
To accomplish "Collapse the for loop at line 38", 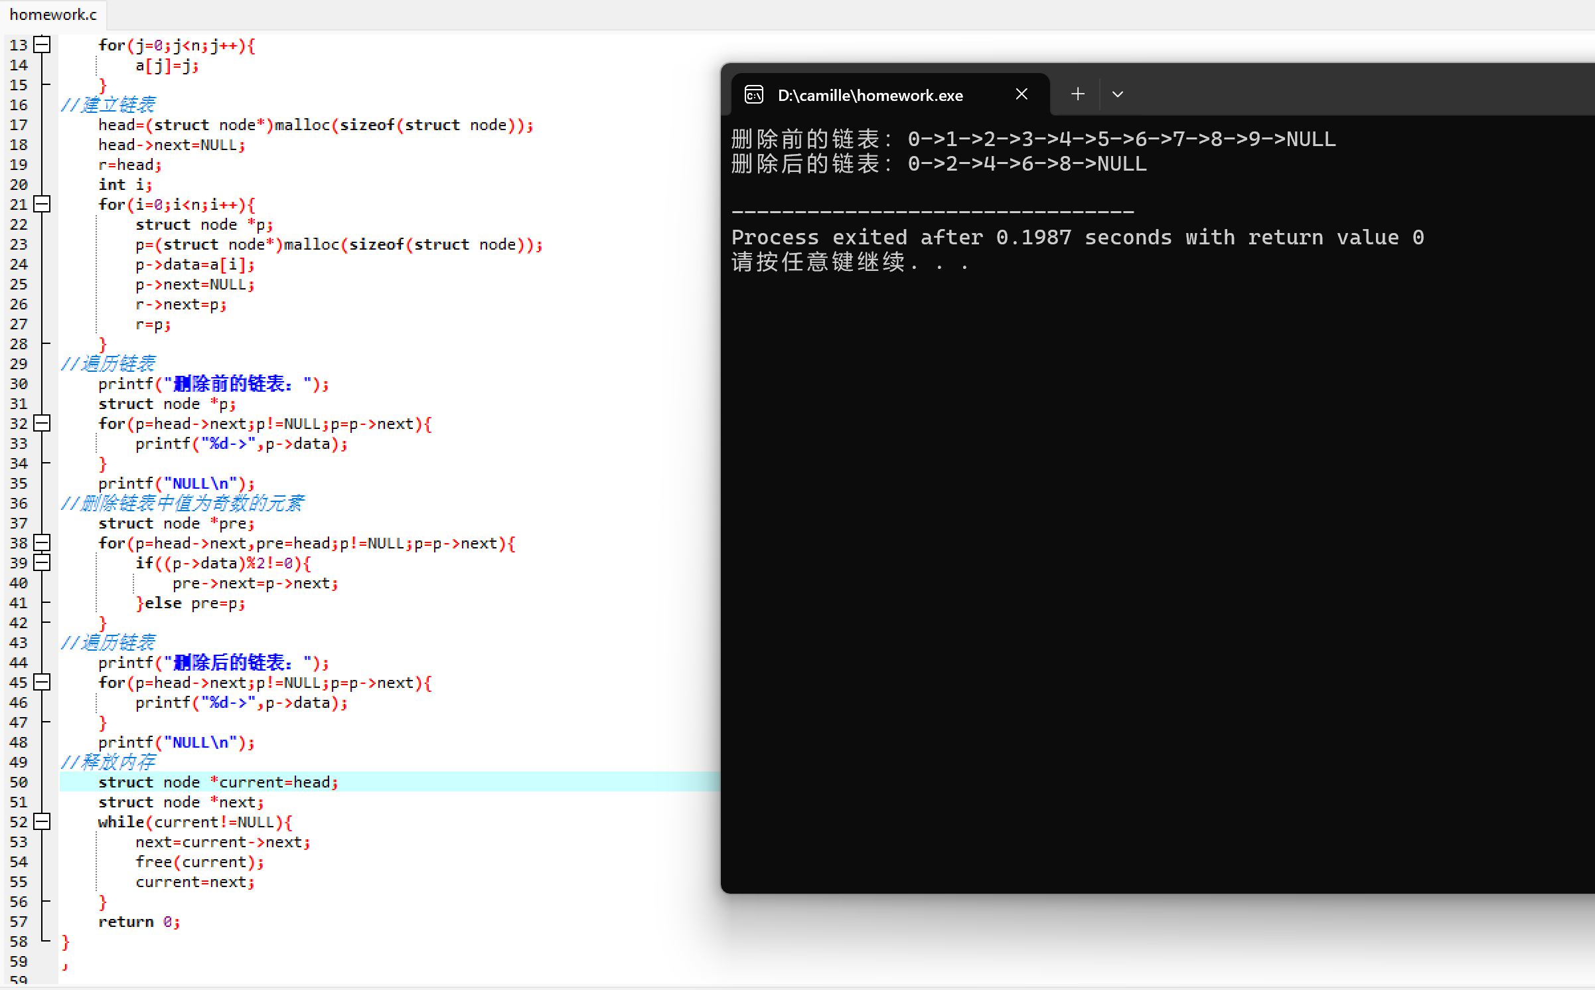I will tap(42, 543).
